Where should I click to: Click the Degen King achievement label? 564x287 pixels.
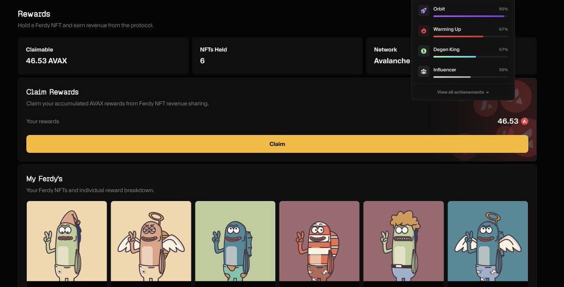click(446, 49)
